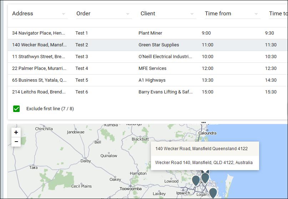This screenshot has width=288, height=199.
Task: Click the O'Neill Electrical Industries client cell
Action: (x=165, y=57)
